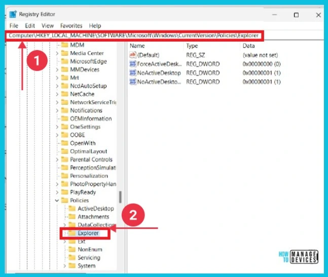Select the OOBE folder icon
The height and width of the screenshot is (277, 328).
tap(65, 135)
